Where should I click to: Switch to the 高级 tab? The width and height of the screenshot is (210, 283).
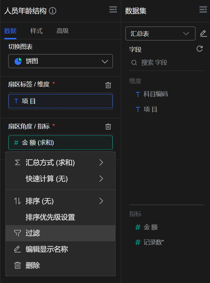tap(63, 31)
